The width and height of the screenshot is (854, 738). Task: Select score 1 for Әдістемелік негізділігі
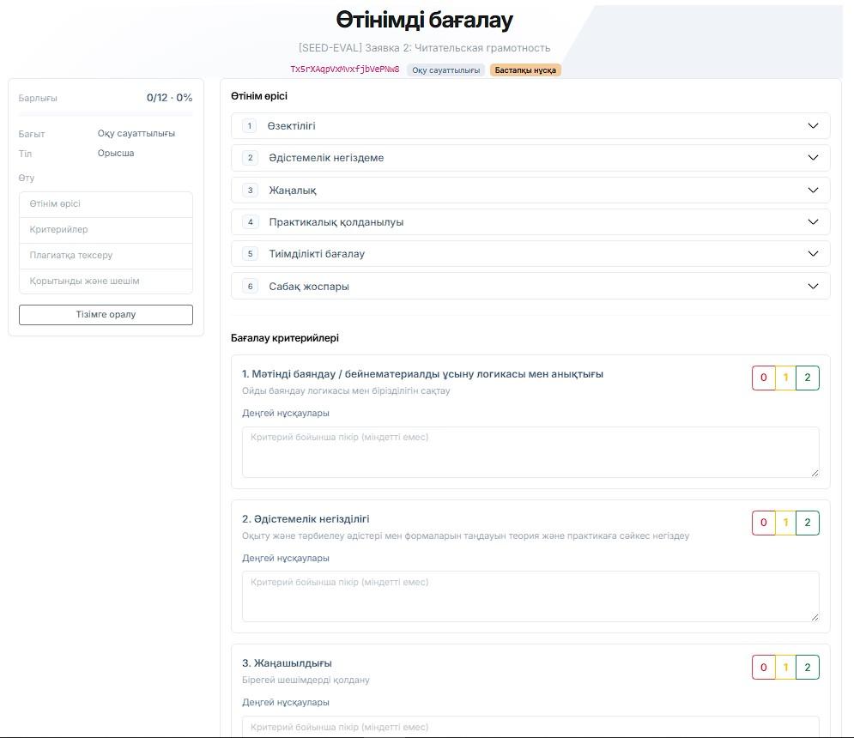point(785,523)
